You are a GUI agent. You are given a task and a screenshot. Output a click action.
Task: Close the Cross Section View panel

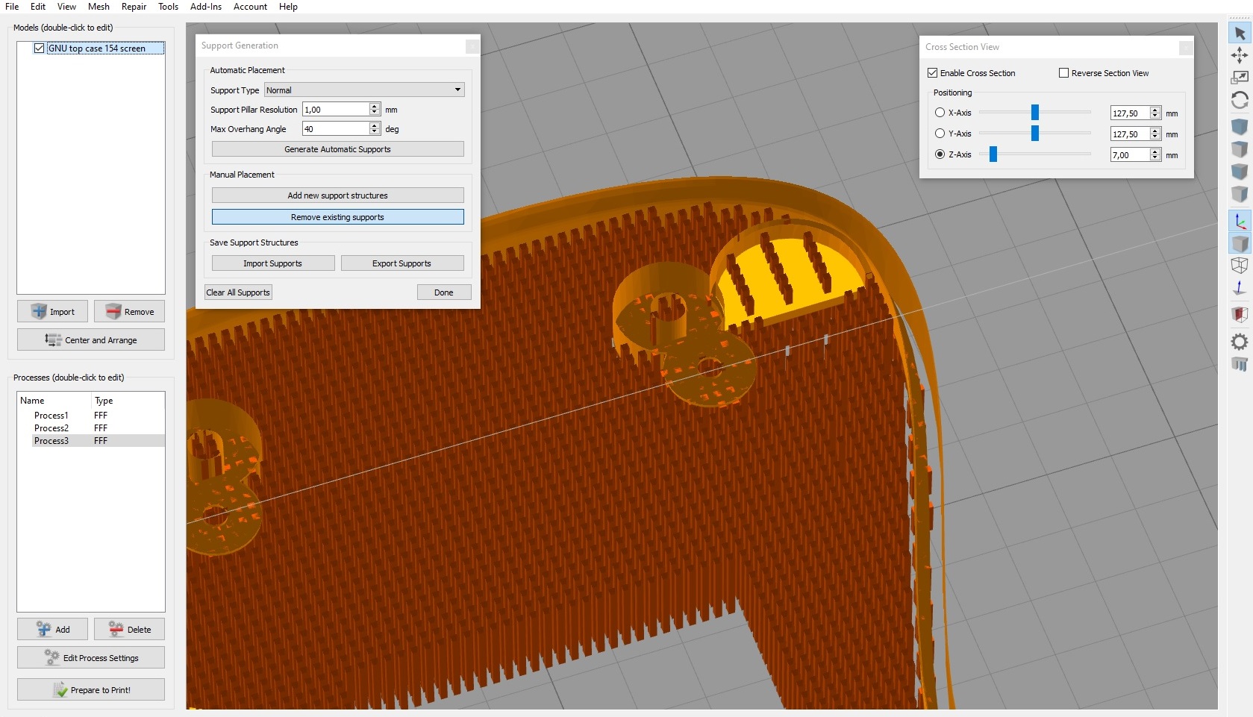click(x=1186, y=48)
